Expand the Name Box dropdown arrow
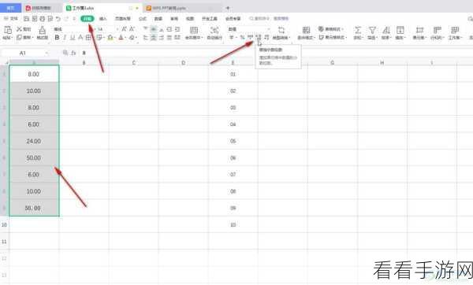The height and width of the screenshot is (285, 473). pos(47,53)
